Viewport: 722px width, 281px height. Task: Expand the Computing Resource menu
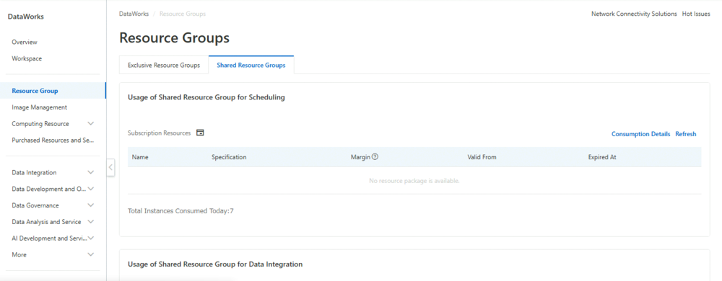click(91, 123)
